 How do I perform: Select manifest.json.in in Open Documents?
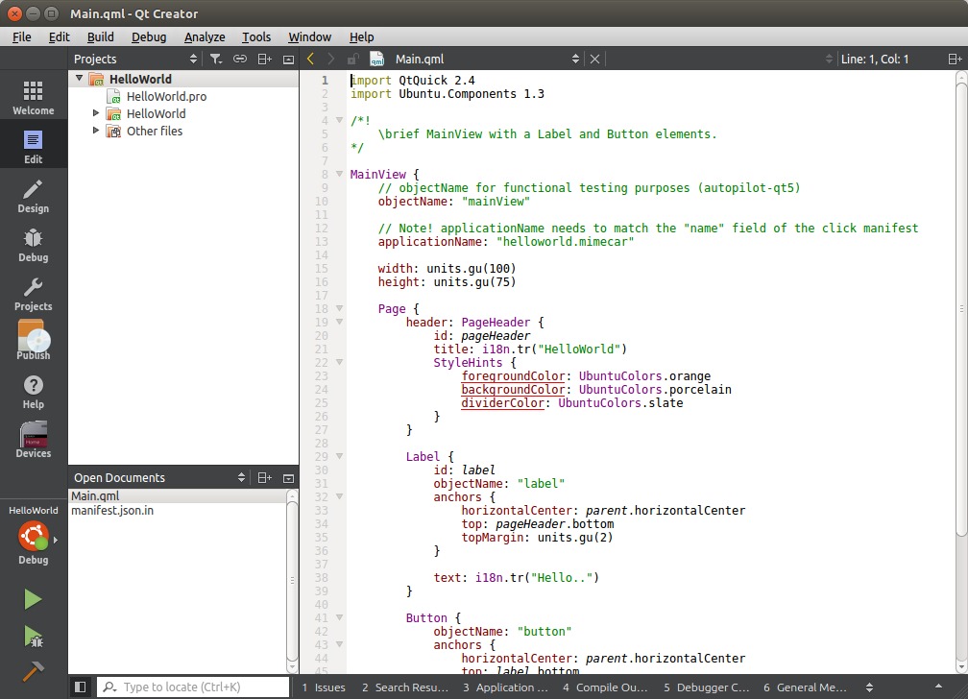[x=112, y=511]
